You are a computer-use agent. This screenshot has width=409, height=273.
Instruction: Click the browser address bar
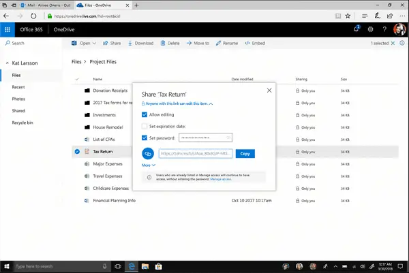(188, 16)
